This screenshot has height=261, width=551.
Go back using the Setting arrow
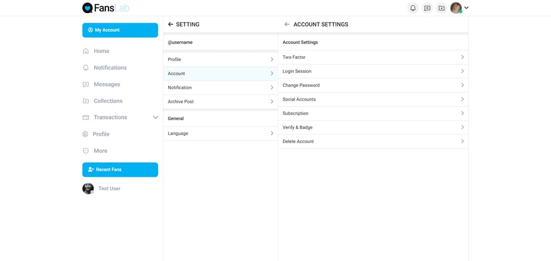(x=170, y=24)
